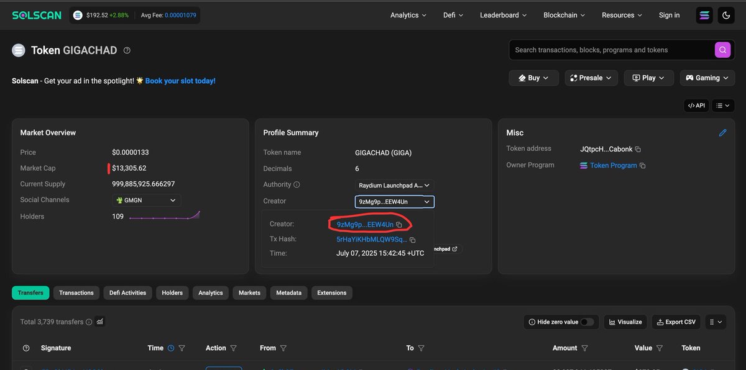Viewport: 746px width, 370px height.
Task: Click Sign in
Action: click(669, 16)
